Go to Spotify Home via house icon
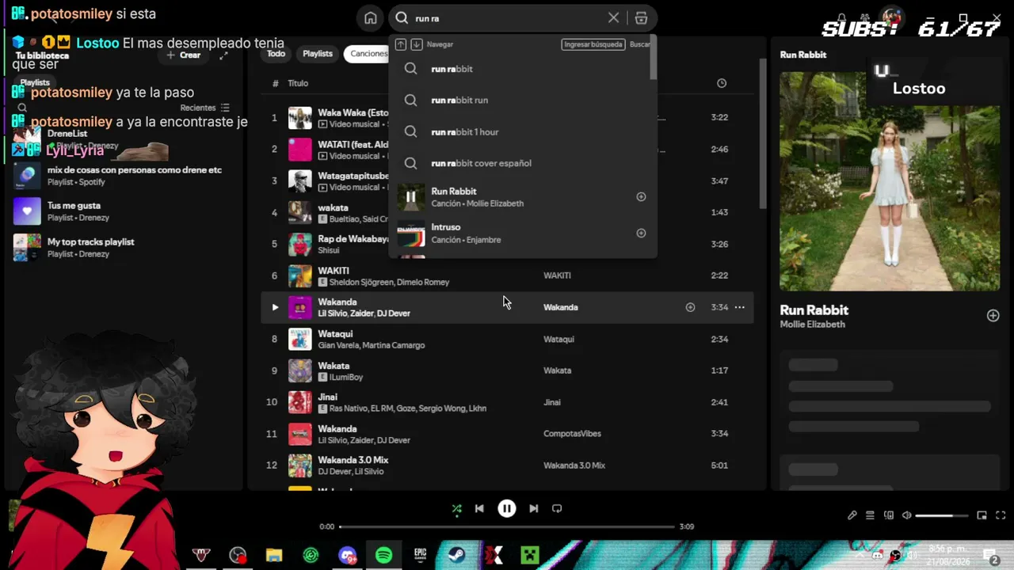The width and height of the screenshot is (1014, 570). point(371,18)
